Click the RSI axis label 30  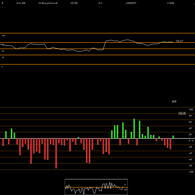pyautogui.click(x=3, y=57)
